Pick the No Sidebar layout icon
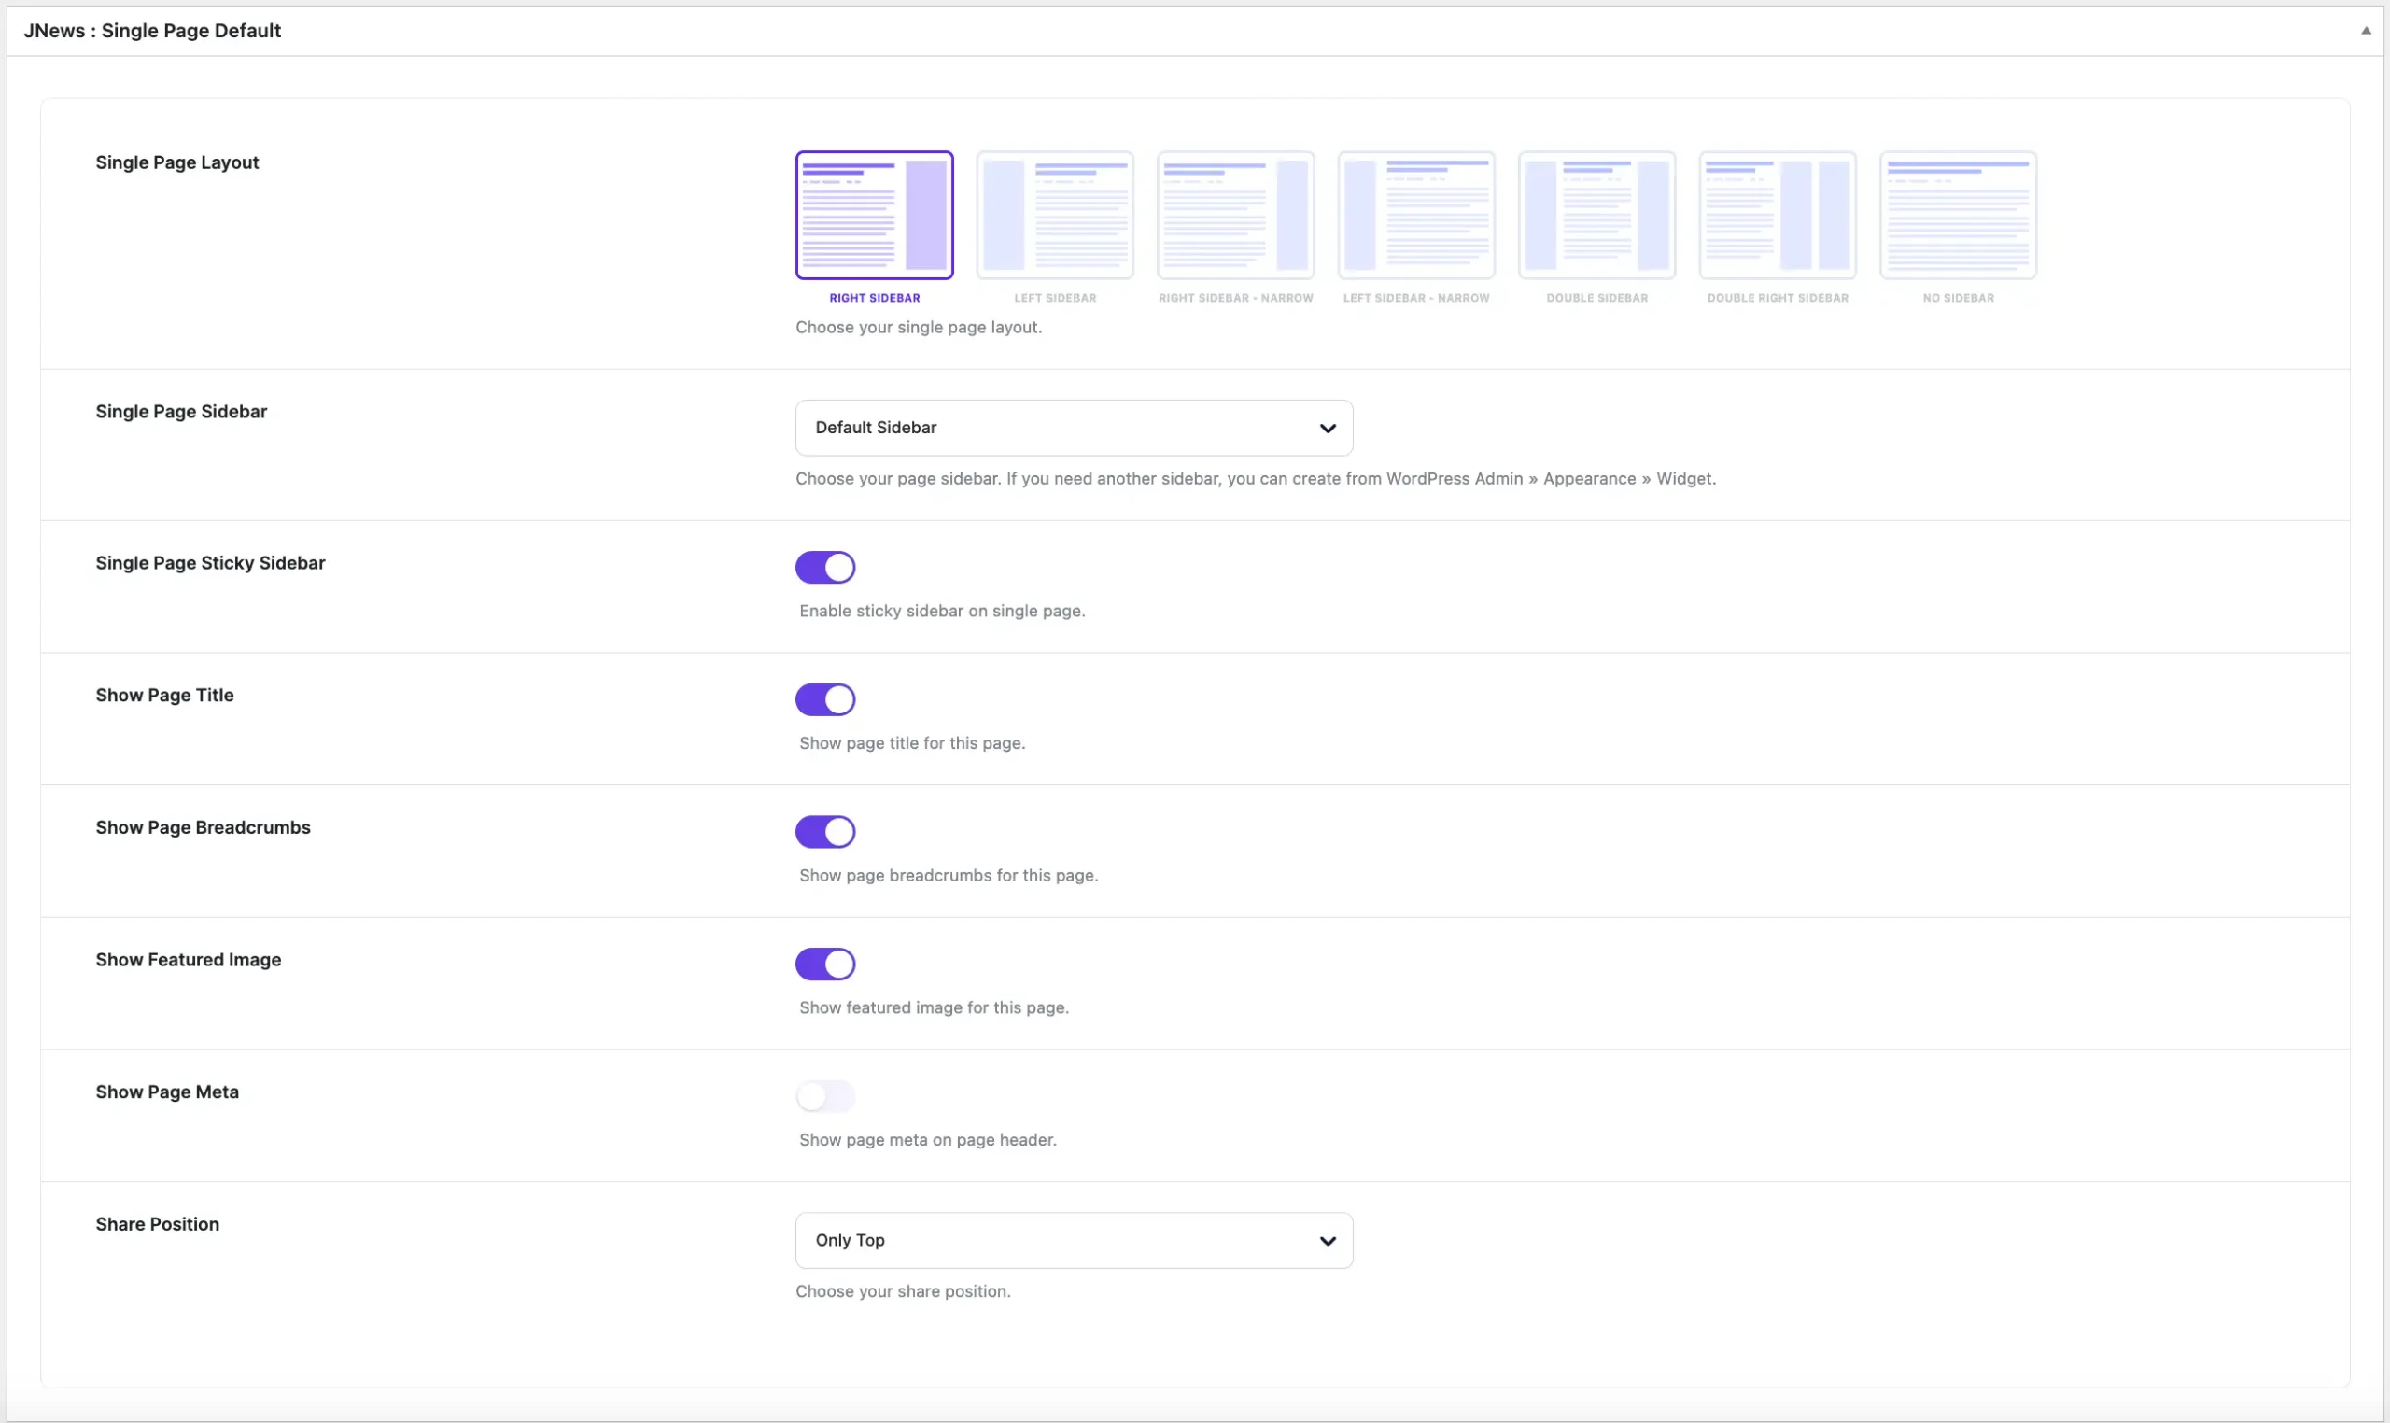2390x1423 pixels. point(1958,215)
